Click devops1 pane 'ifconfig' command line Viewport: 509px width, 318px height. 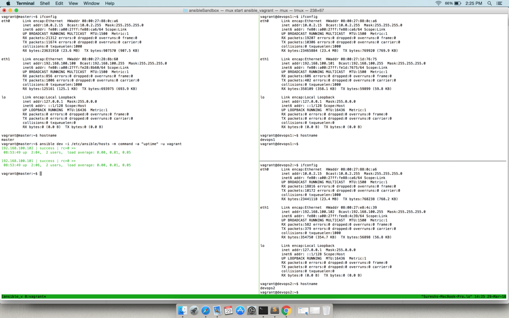289,17
